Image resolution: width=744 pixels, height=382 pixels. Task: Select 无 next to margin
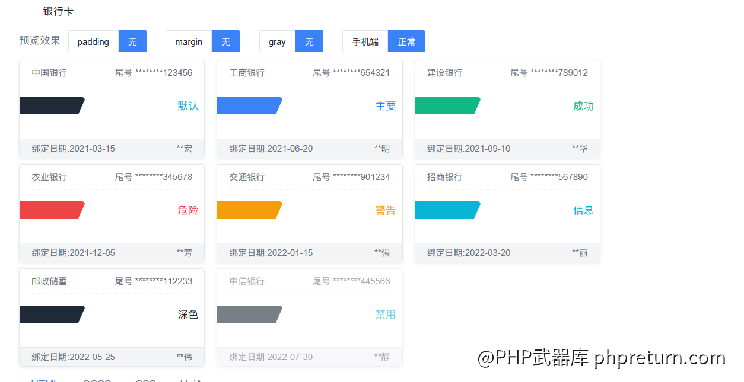225,41
